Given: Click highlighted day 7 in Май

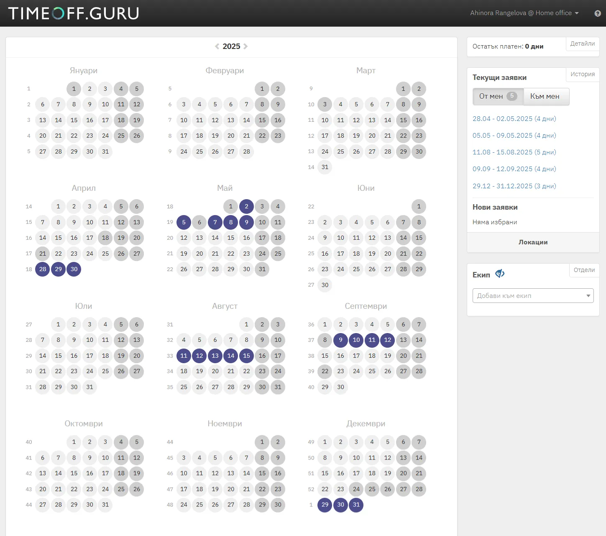Looking at the screenshot, I should coord(215,222).
